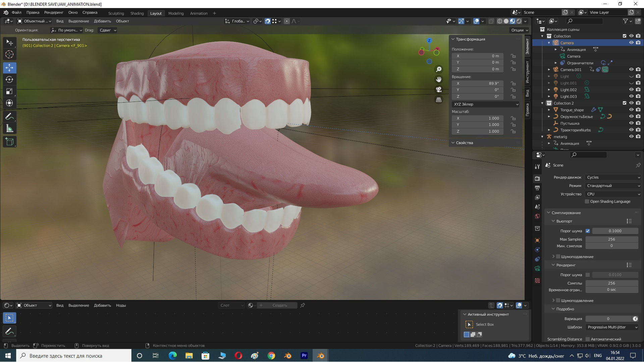Enable Open Shading Language

587,201
